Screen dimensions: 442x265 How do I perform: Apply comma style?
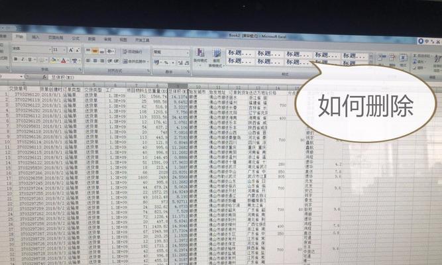pos(173,62)
